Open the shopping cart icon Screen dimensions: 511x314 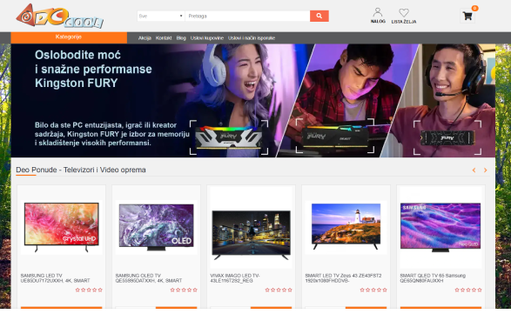[x=467, y=16]
